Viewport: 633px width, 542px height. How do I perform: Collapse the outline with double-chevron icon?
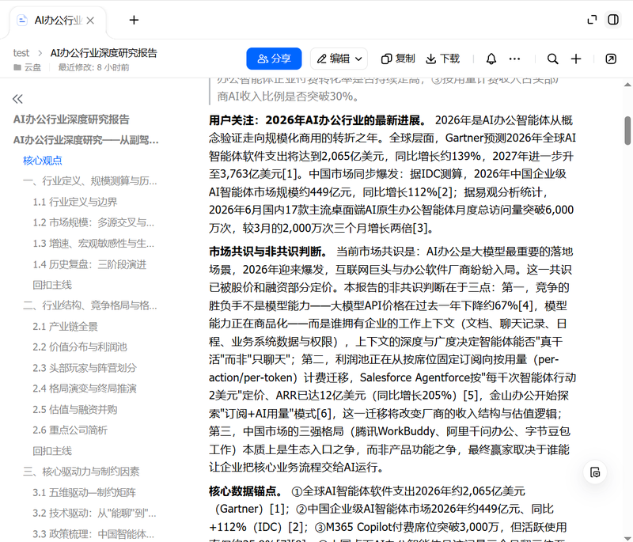pos(17,99)
